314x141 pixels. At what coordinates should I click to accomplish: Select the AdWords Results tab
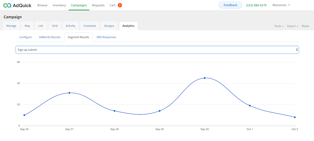coord(50,37)
